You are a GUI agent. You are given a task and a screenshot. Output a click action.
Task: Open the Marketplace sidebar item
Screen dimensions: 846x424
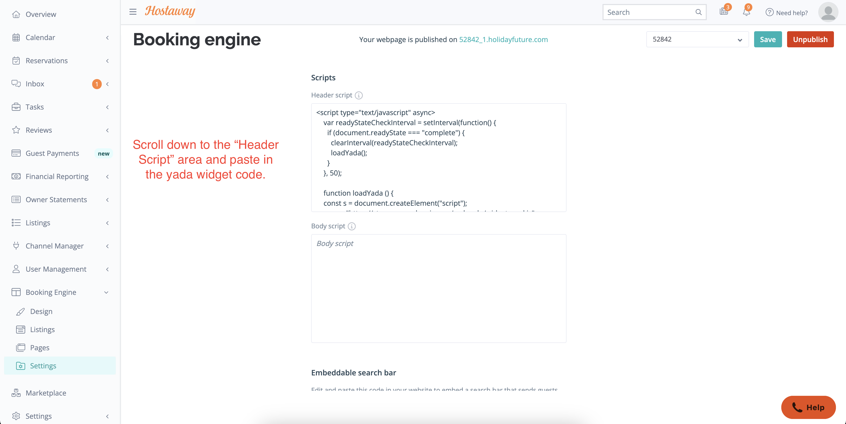click(46, 393)
